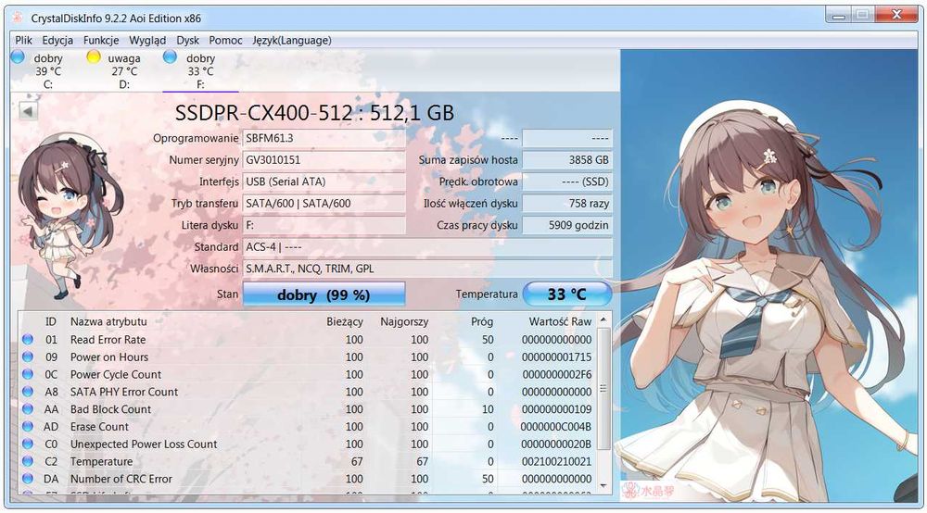Click raw value 0000000002F6
The width and height of the screenshot is (927, 513).
point(556,374)
